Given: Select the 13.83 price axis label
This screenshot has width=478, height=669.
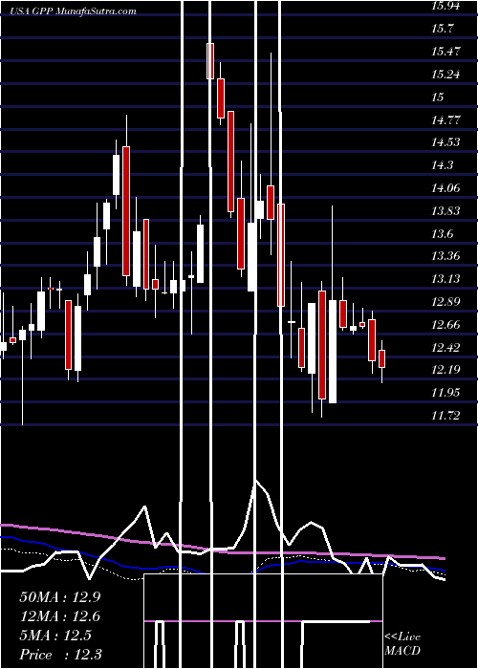Looking at the screenshot, I should [x=446, y=211].
